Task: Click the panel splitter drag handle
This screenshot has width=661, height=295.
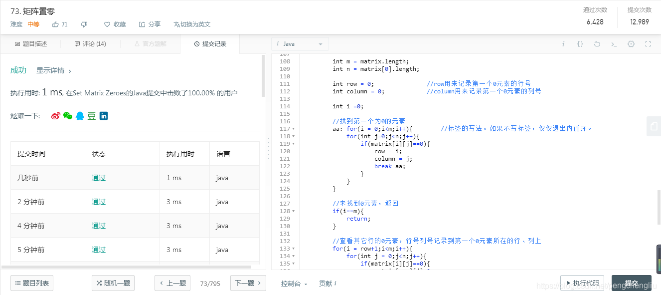Action: pos(269,148)
